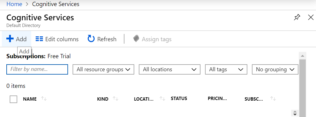Sort by the SUBSC... column header
This screenshot has width=316, height=117.
point(254,99)
